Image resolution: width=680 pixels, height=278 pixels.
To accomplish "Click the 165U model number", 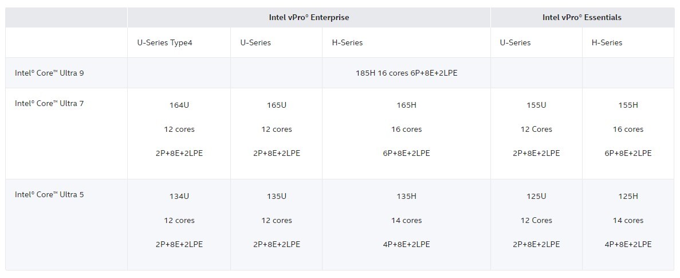I will point(276,105).
